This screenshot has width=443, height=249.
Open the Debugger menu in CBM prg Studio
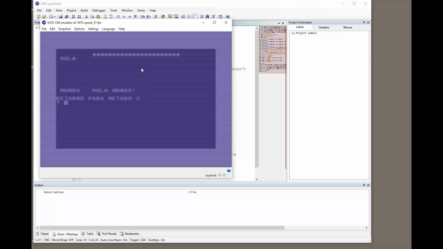tap(99, 10)
